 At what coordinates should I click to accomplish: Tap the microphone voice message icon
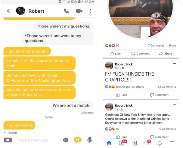90,140
